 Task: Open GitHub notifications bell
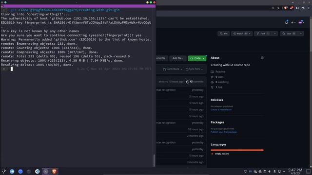pos(286,22)
